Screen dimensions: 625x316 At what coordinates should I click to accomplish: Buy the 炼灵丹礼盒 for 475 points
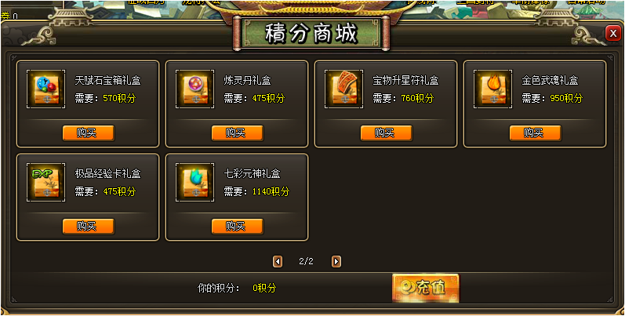point(237,133)
